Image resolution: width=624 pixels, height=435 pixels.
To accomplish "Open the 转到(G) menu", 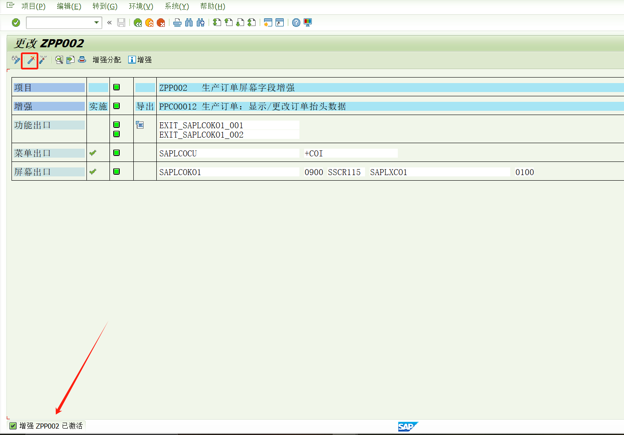I will click(x=105, y=6).
